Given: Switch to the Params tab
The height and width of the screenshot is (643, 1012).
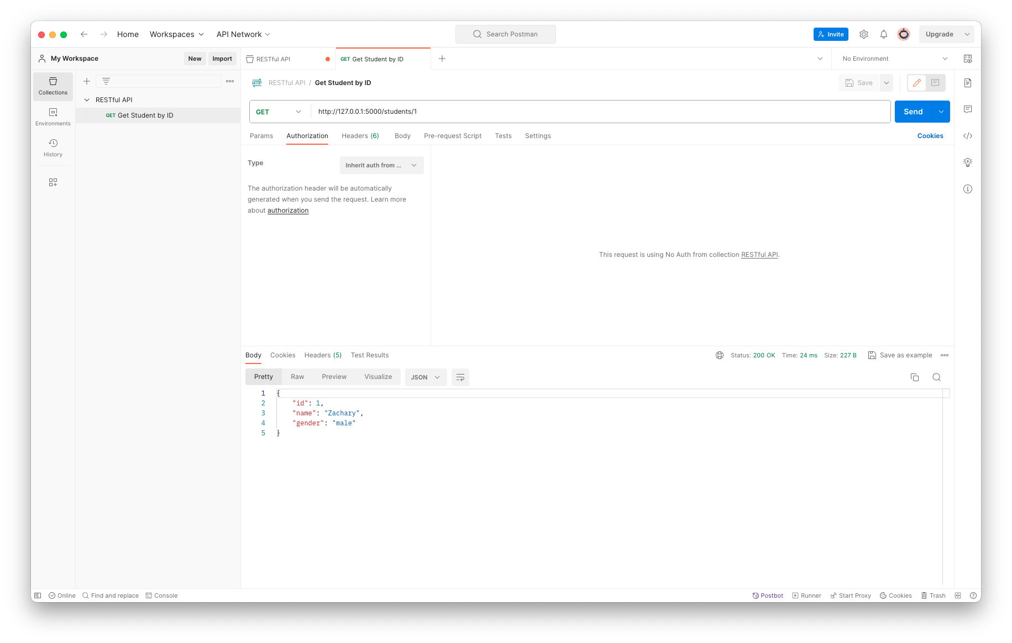Looking at the screenshot, I should (261, 136).
